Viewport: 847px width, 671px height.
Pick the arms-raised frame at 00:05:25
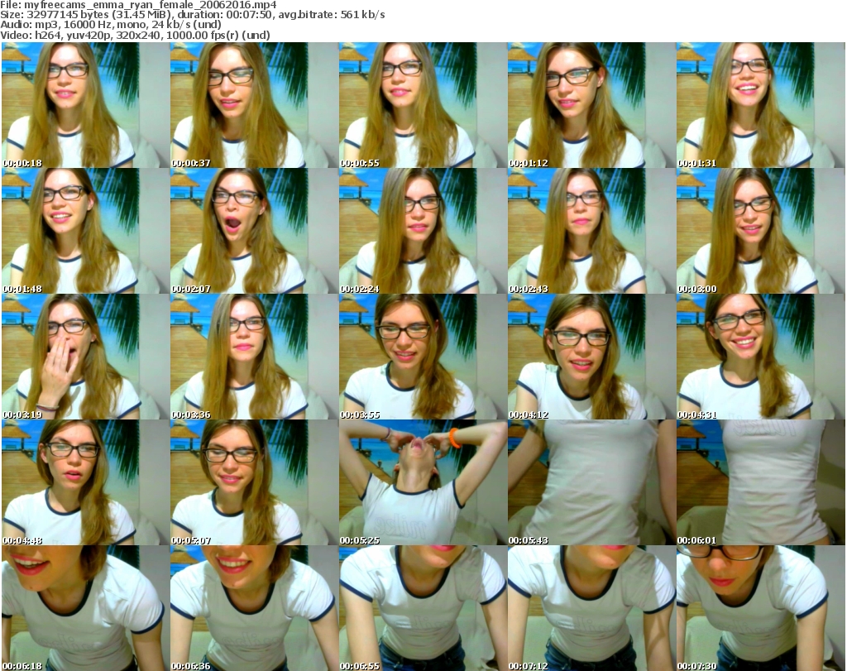click(423, 482)
